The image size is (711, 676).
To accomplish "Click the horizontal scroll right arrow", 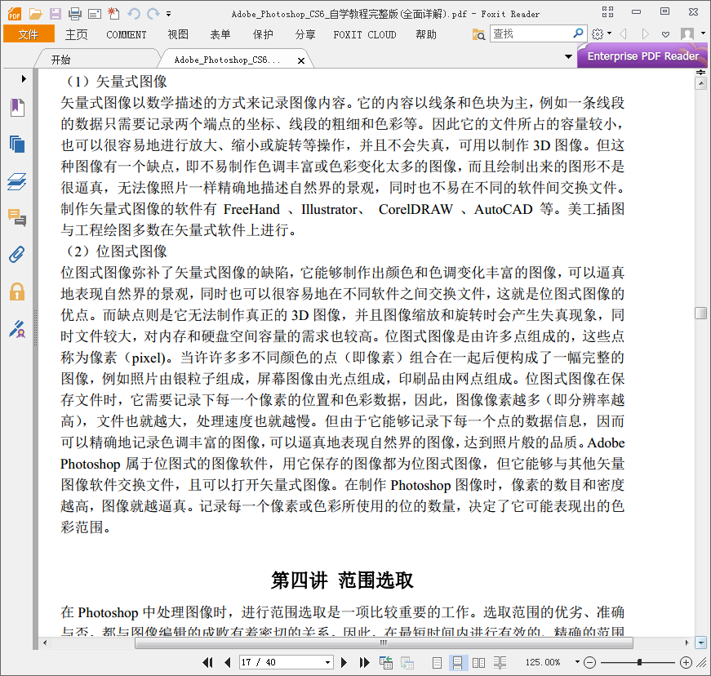I will (x=687, y=643).
